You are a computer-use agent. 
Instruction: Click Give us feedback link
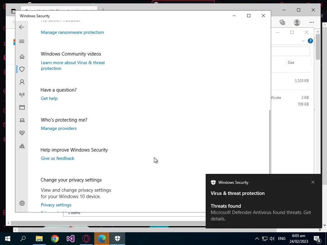[x=57, y=158]
